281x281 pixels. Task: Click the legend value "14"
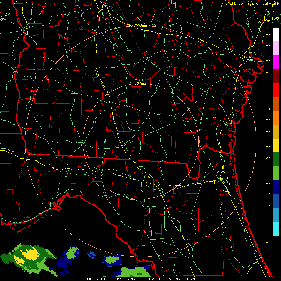click(x=268, y=195)
